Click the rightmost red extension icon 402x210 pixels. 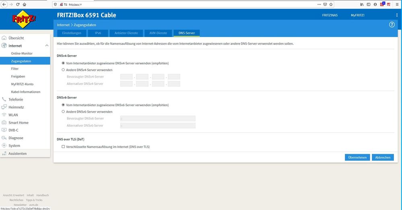[389, 4]
